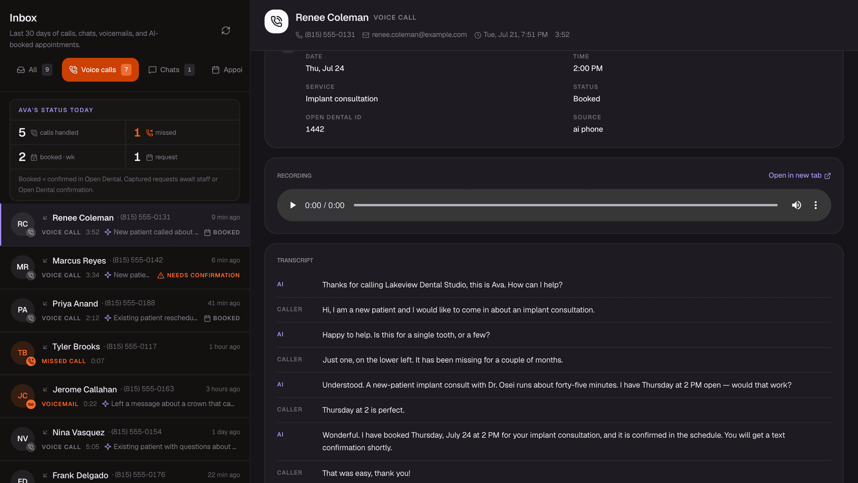Click the missed calls stat

182,133
